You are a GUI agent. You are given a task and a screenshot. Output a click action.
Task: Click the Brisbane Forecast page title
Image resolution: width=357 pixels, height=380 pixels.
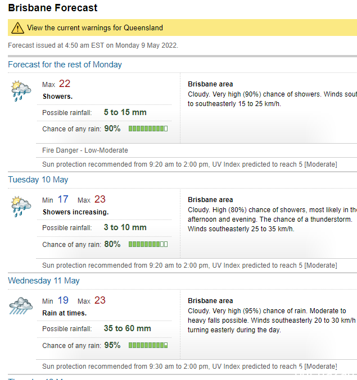click(53, 8)
